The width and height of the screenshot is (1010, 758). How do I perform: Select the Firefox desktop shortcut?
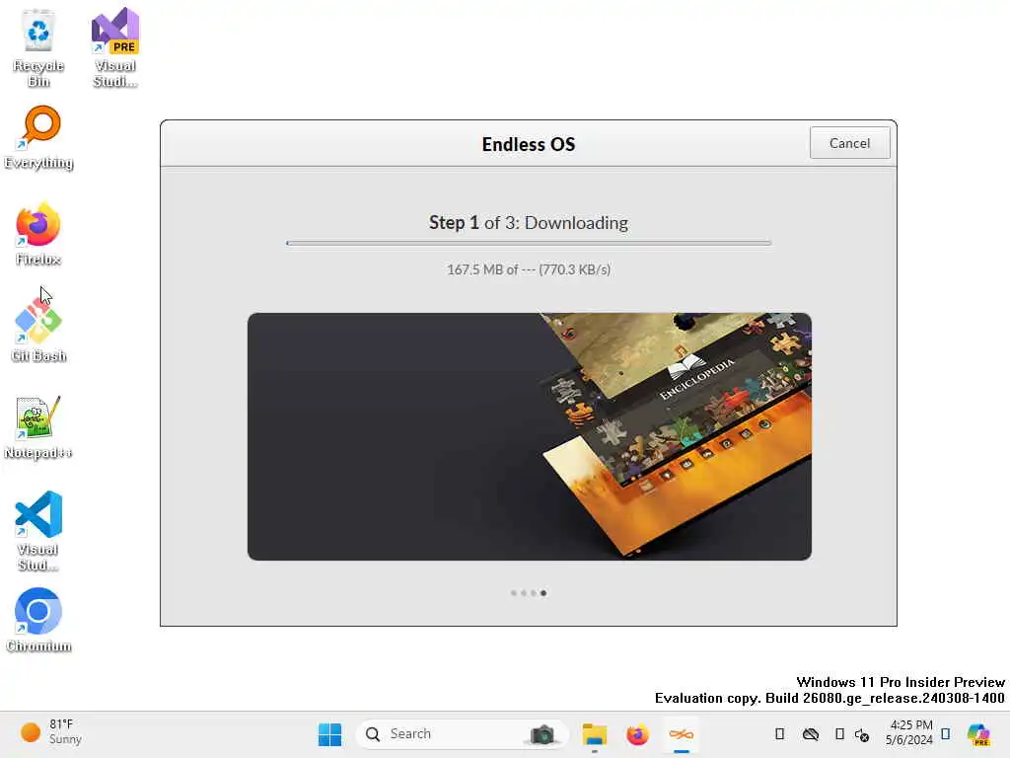point(38,235)
